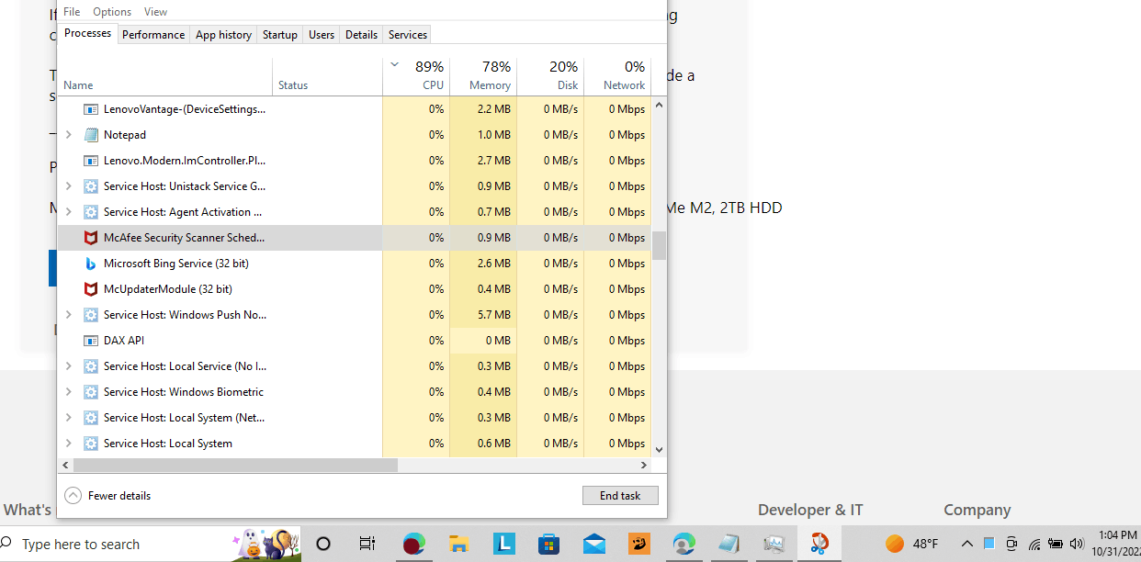This screenshot has height=562, width=1141.
Task: Sort by the Name column header
Action: coord(165,76)
